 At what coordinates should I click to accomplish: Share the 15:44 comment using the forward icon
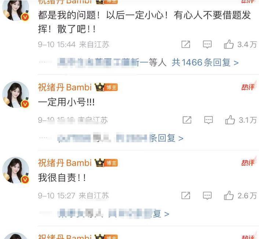click(186, 44)
